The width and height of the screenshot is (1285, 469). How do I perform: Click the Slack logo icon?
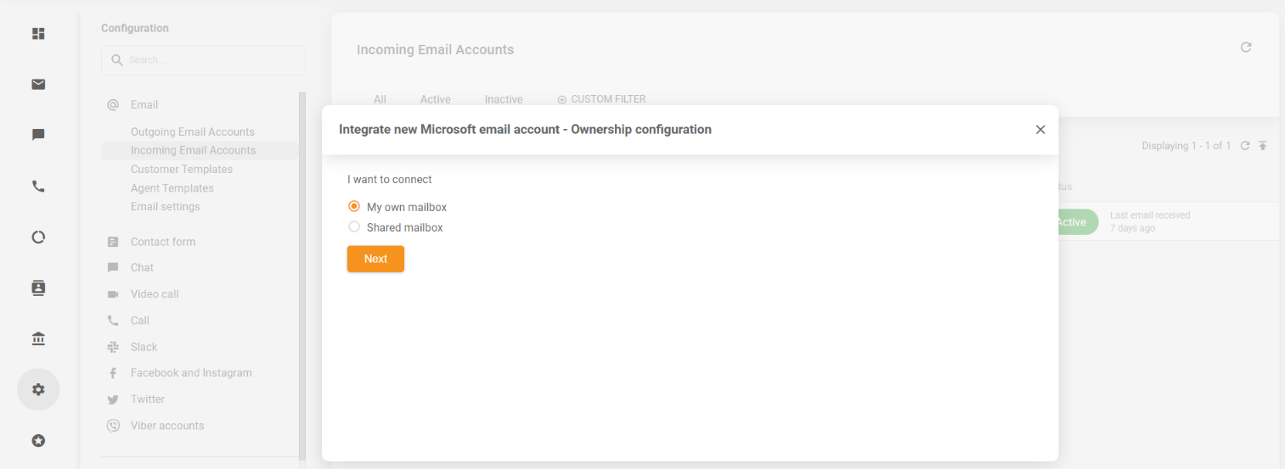pos(113,347)
